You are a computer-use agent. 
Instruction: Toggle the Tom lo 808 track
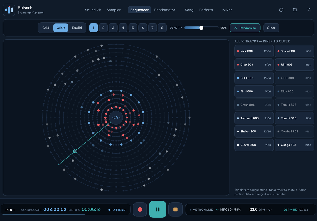click(294, 105)
